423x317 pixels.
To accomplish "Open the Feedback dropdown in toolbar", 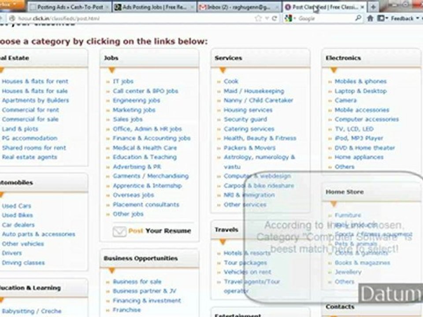I will [x=405, y=18].
